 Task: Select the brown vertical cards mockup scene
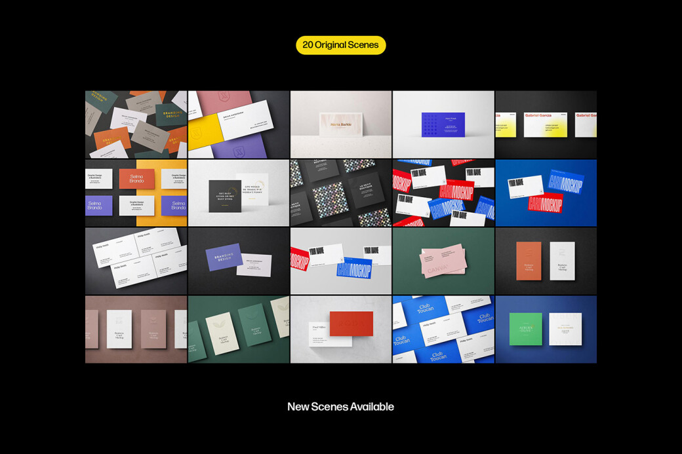136,328
